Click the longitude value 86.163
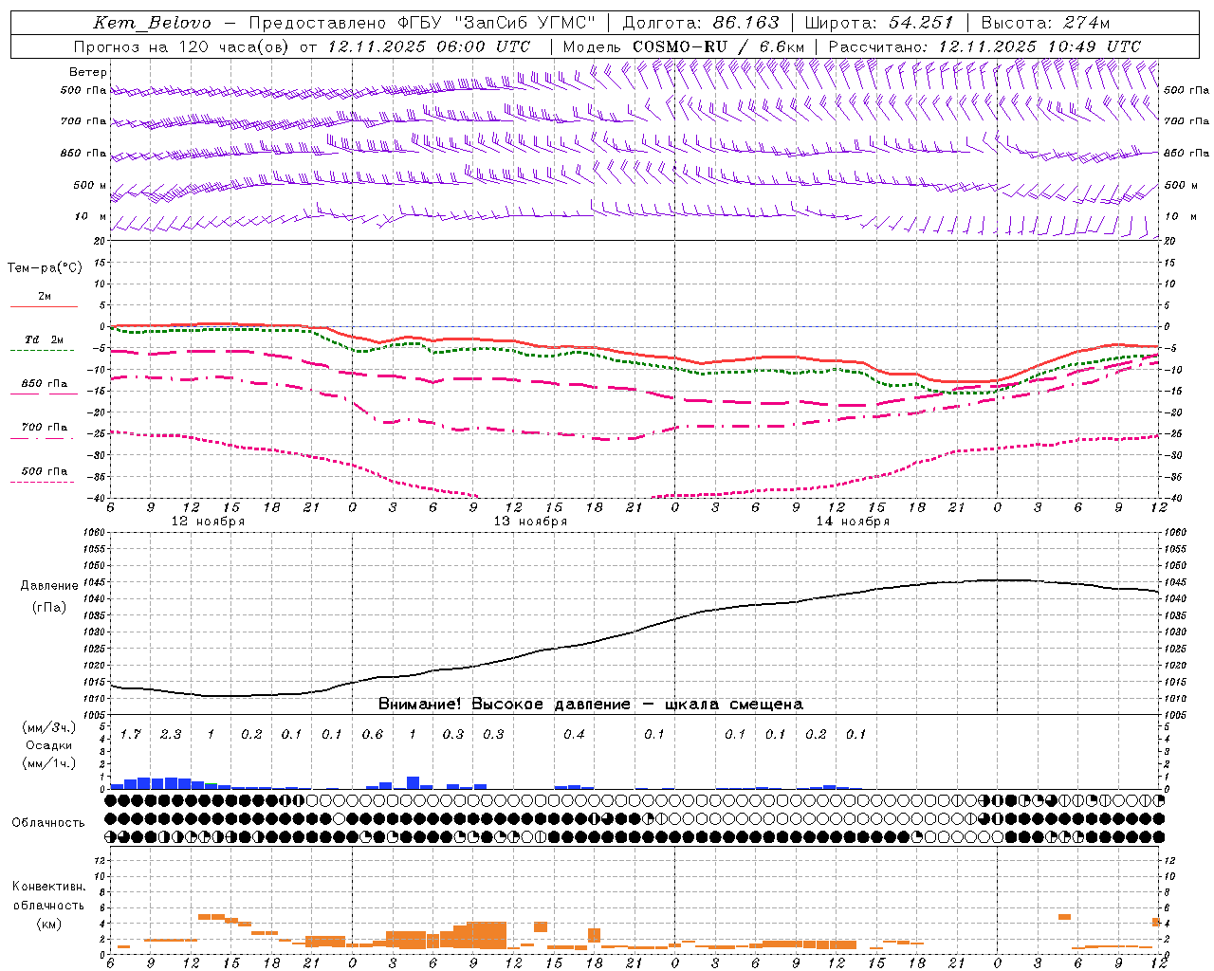Image resolution: width=1214 pixels, height=971 pixels. pyautogui.click(x=745, y=23)
